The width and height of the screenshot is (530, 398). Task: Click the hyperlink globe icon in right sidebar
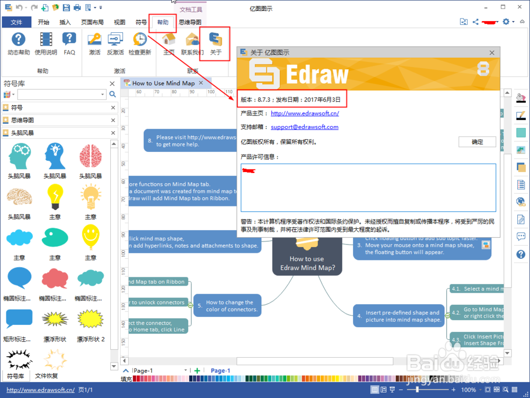[x=520, y=202]
